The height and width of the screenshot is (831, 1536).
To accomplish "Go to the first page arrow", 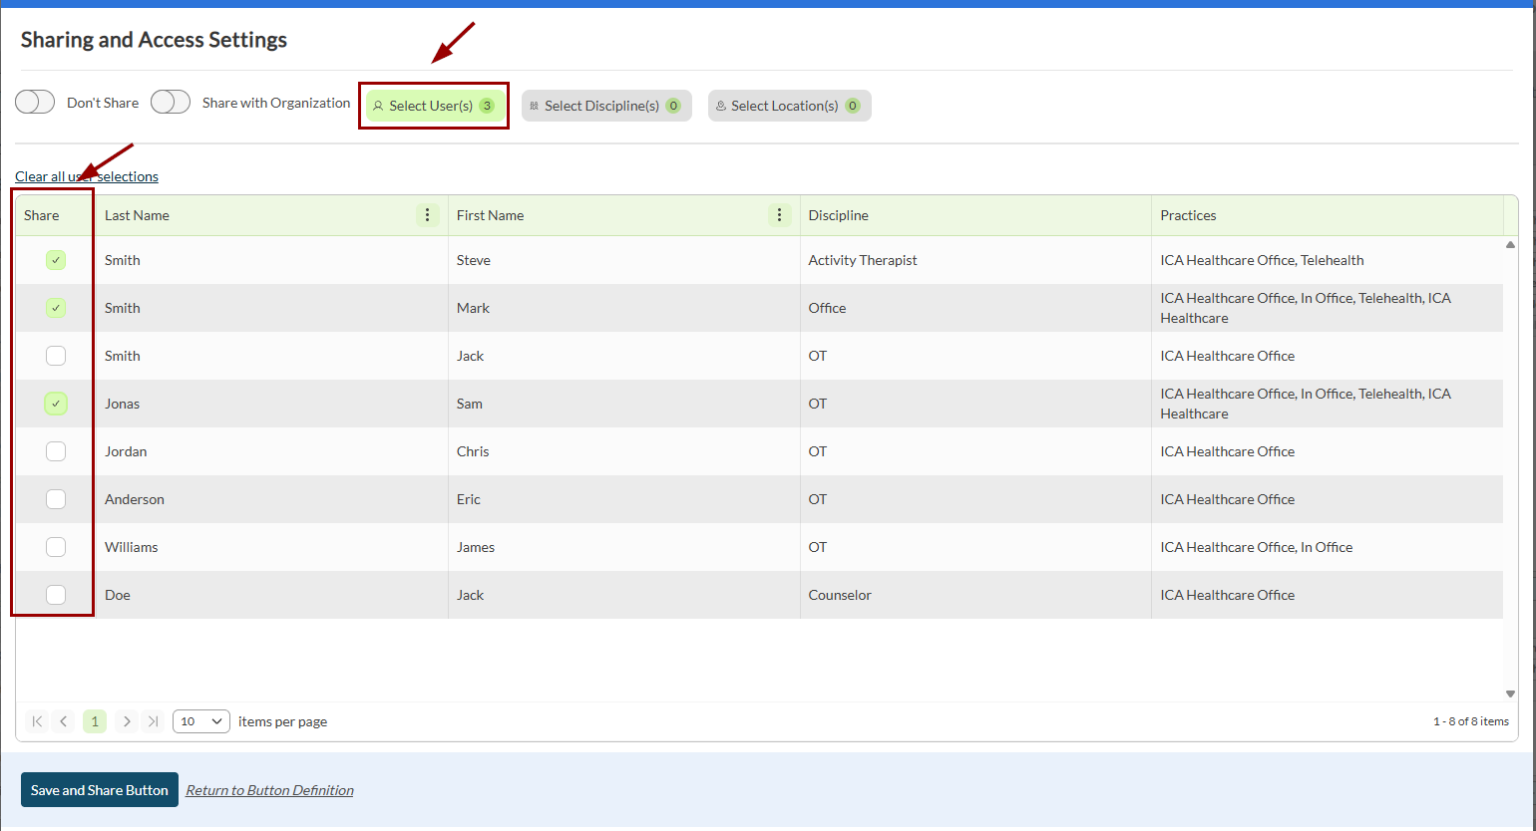I will point(37,721).
